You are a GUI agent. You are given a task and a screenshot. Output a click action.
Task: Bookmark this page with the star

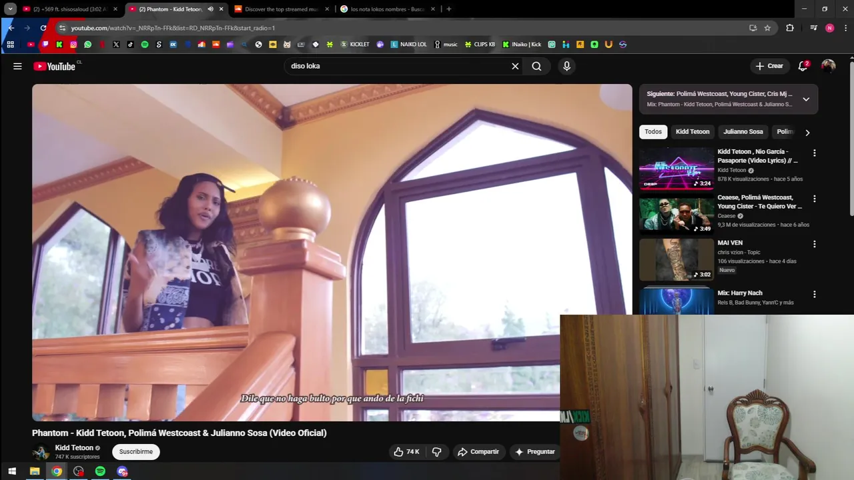coord(767,28)
